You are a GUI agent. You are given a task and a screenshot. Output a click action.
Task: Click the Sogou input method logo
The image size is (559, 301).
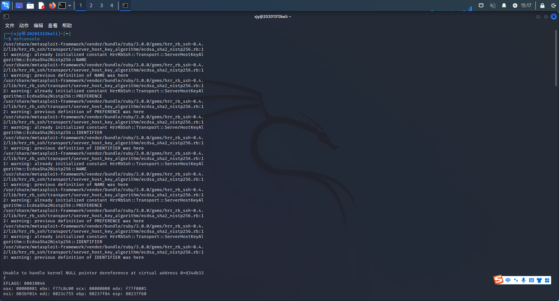pyautogui.click(x=498, y=280)
